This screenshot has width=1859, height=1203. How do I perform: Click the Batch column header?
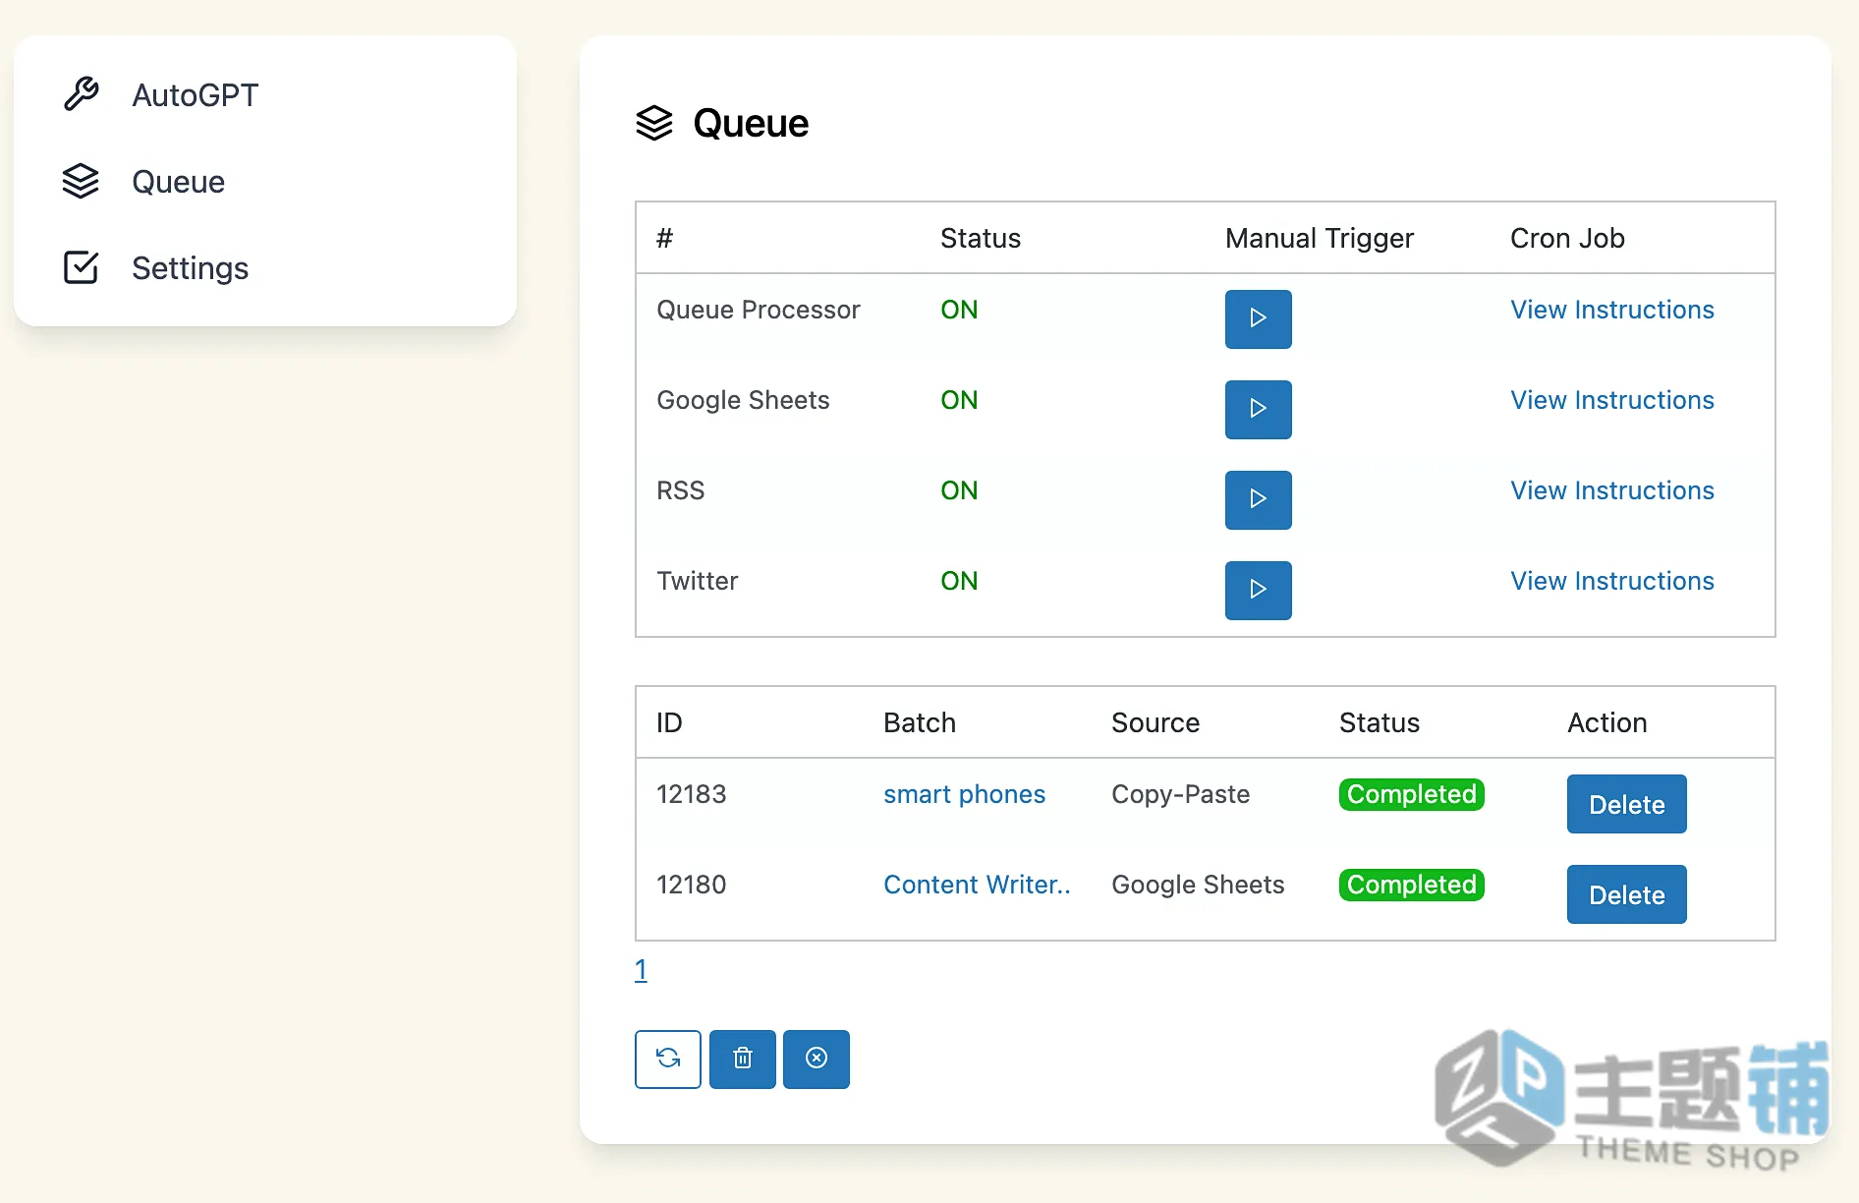pyautogui.click(x=919, y=722)
